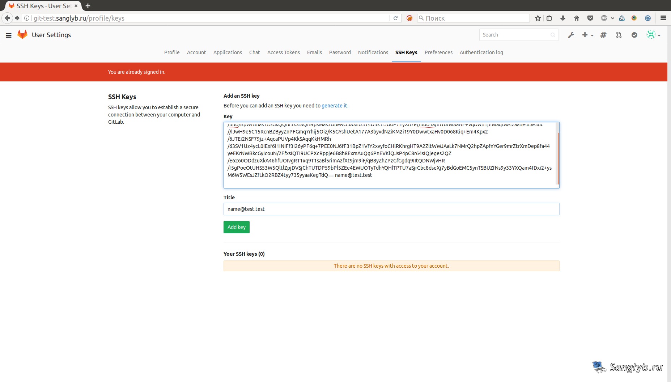671x382 pixels.
Task: Open the Emails settings tab
Action: pos(314,52)
